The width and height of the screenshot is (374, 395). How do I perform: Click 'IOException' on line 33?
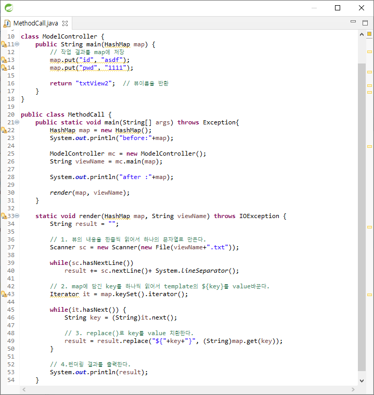click(259, 216)
